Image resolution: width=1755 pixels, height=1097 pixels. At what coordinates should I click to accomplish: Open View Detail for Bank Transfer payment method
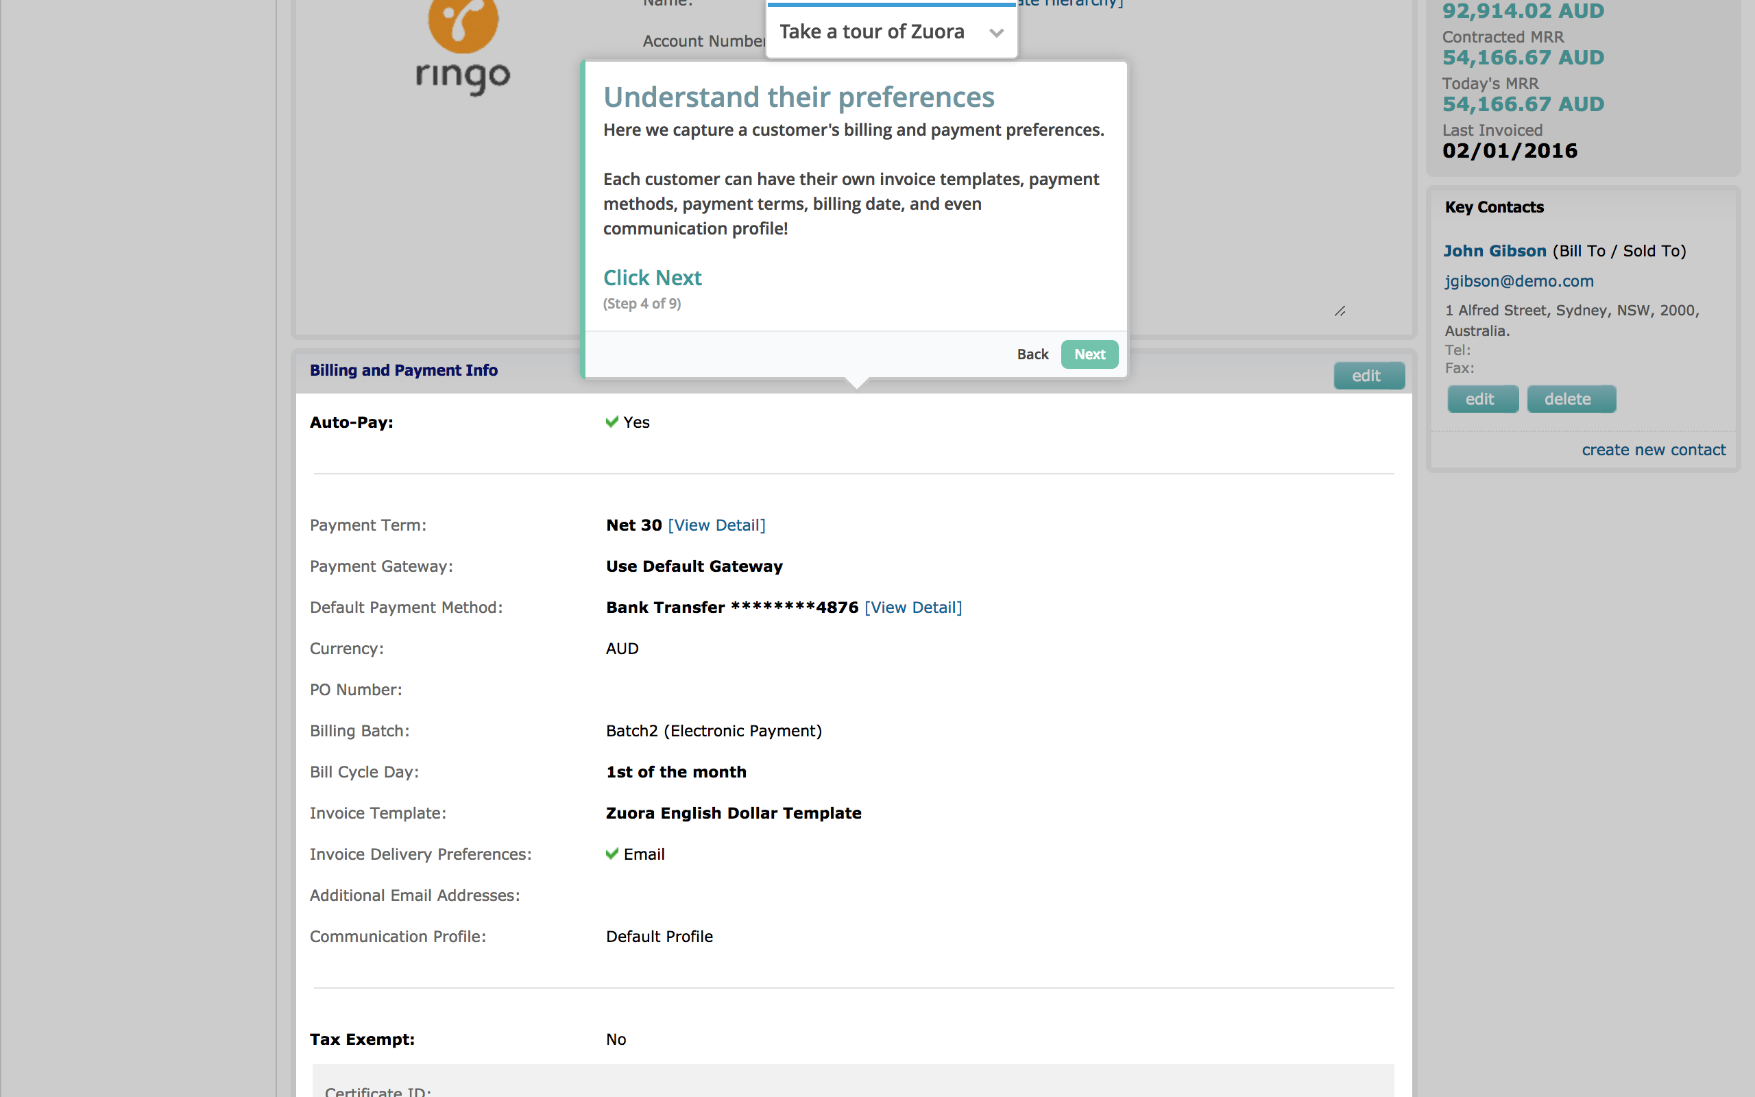(x=913, y=607)
